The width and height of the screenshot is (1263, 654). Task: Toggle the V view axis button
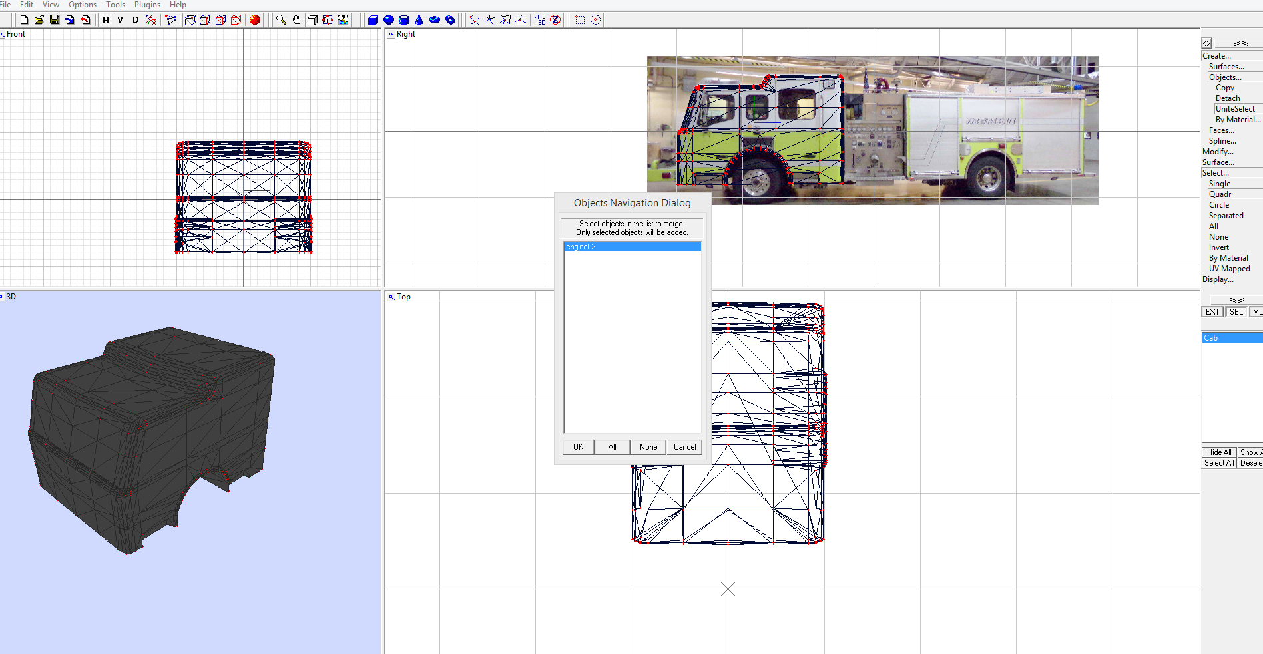pos(119,20)
